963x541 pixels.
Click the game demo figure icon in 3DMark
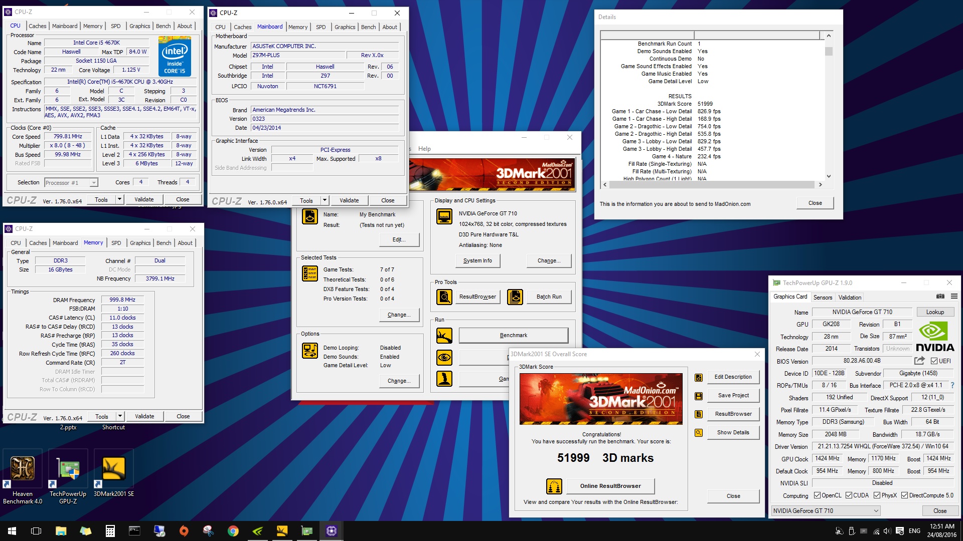(444, 379)
